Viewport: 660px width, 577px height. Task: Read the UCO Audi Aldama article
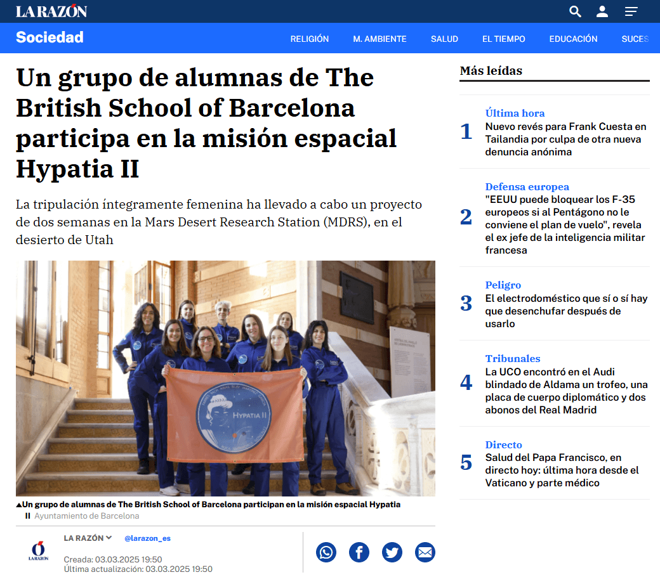(x=566, y=391)
